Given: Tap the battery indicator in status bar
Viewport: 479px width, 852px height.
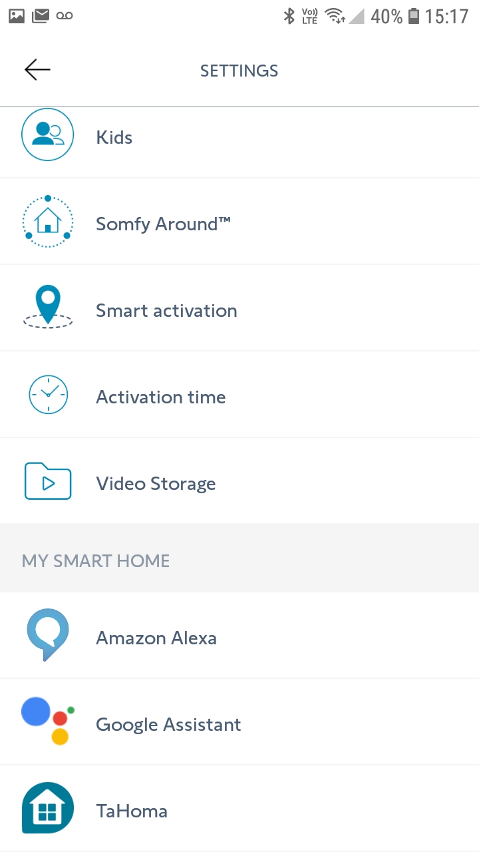Looking at the screenshot, I should point(414,16).
